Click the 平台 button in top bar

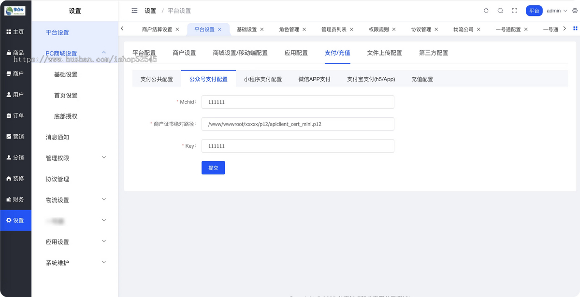[534, 11]
